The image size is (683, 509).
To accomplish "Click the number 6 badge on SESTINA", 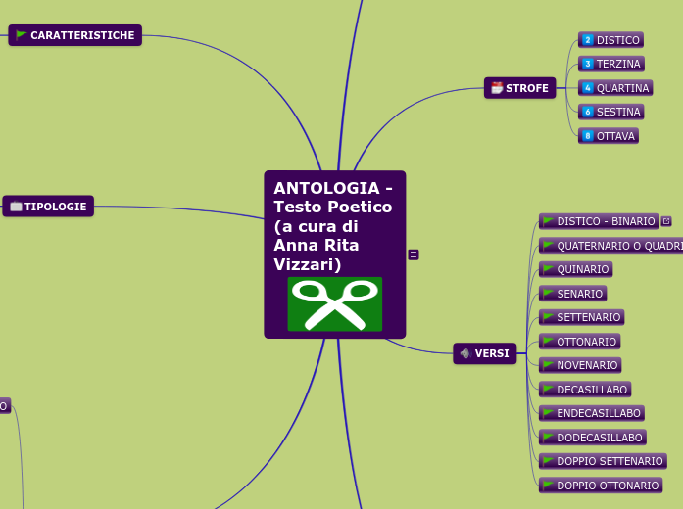I will [x=588, y=112].
